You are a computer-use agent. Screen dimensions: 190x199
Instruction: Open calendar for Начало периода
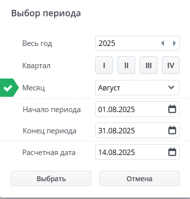172,109
